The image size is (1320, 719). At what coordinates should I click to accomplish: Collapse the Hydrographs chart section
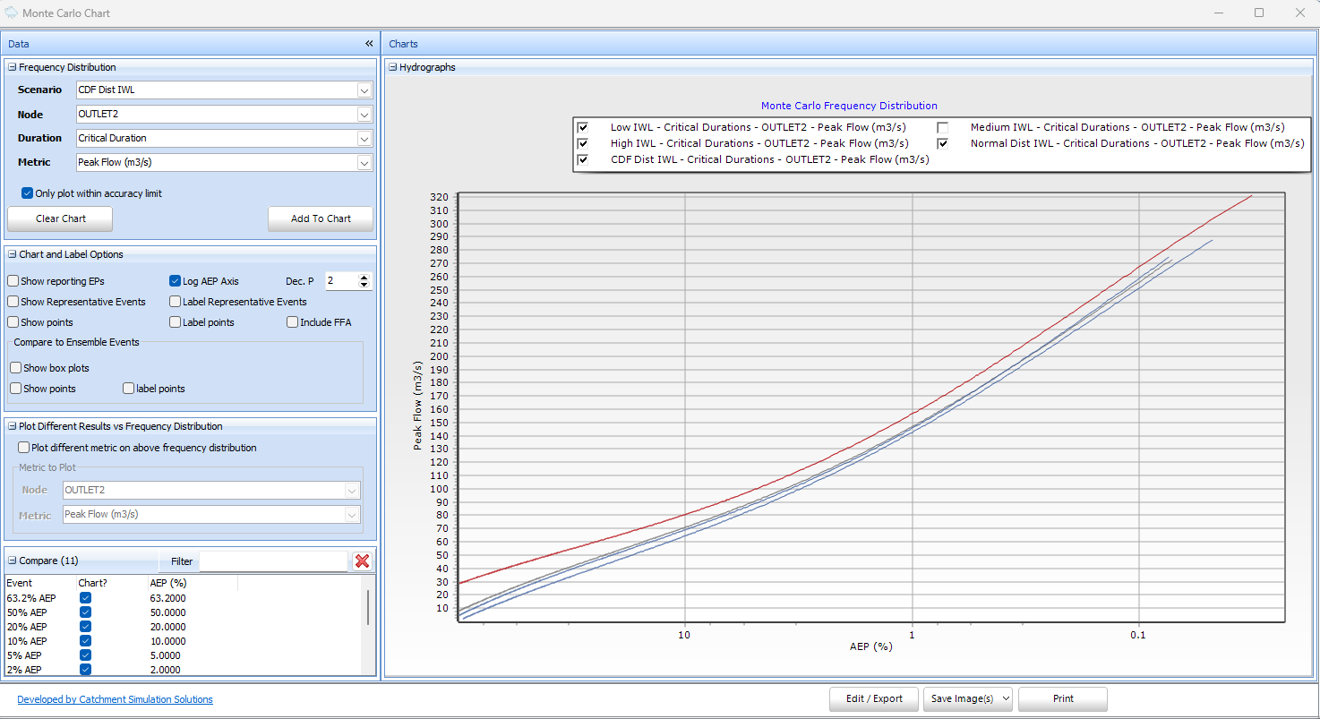click(x=390, y=66)
